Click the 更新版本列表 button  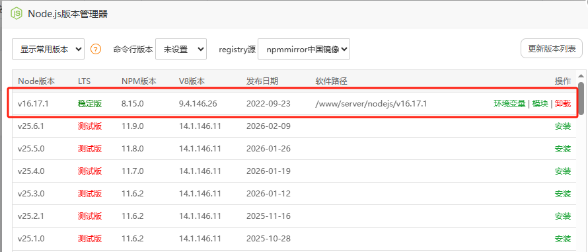click(552, 48)
